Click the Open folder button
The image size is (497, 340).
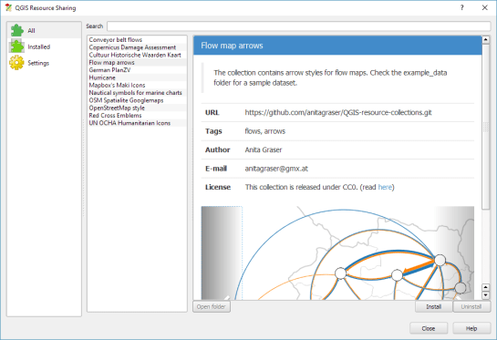point(211,306)
